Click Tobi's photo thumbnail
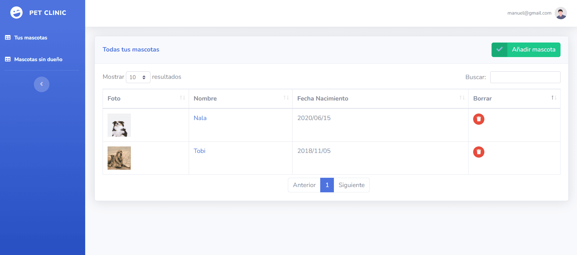This screenshot has height=255, width=577. (119, 158)
